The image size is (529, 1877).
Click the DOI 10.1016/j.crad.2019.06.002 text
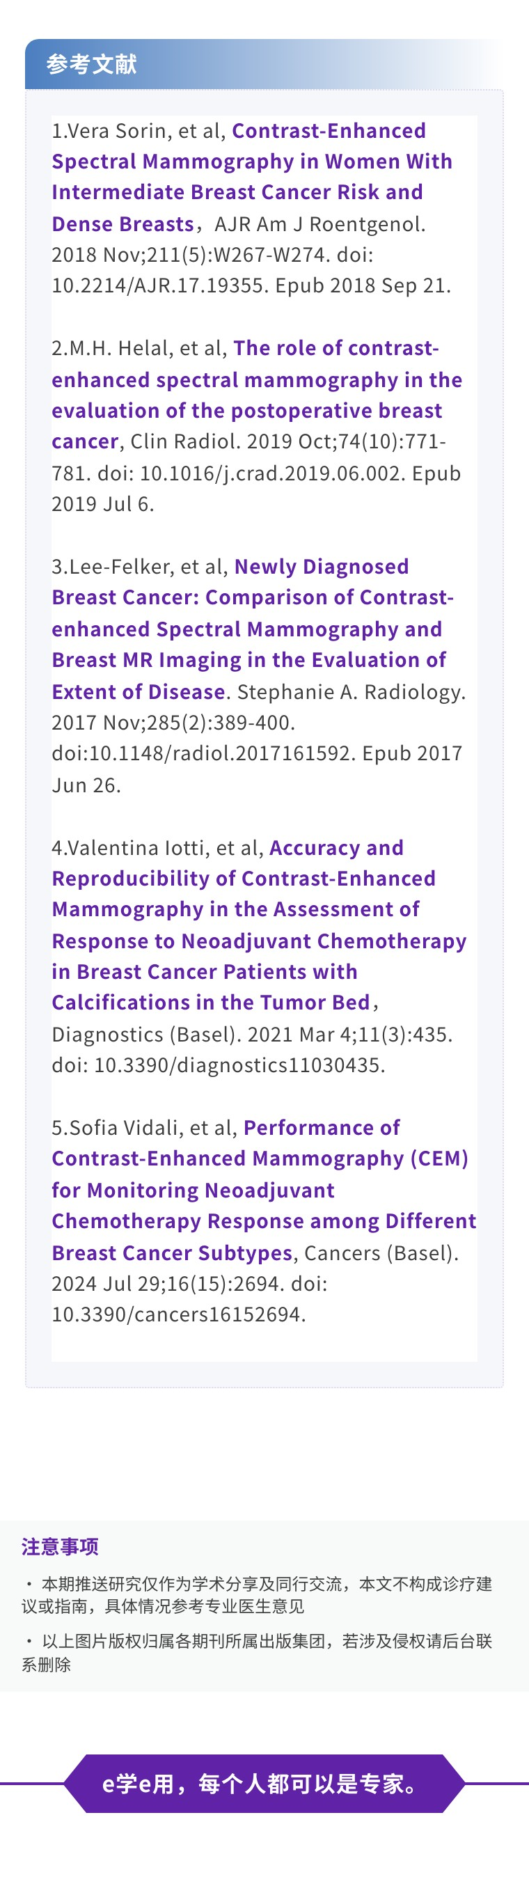point(269,473)
